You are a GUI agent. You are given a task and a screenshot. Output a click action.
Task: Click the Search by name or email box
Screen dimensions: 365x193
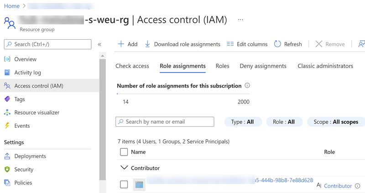click(165, 122)
